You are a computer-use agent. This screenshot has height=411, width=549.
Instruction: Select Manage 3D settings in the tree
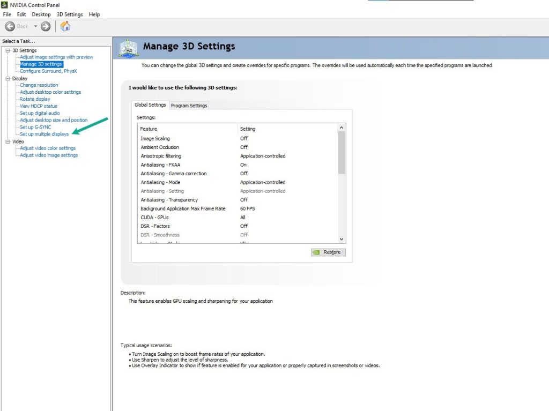pos(41,64)
